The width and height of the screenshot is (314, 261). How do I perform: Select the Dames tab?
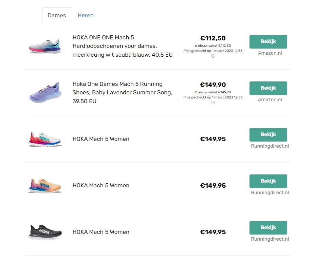(x=57, y=15)
